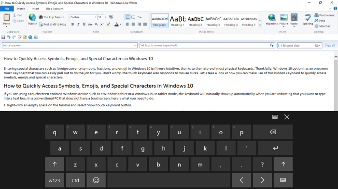Toggle underline formatting

coord(84,24)
